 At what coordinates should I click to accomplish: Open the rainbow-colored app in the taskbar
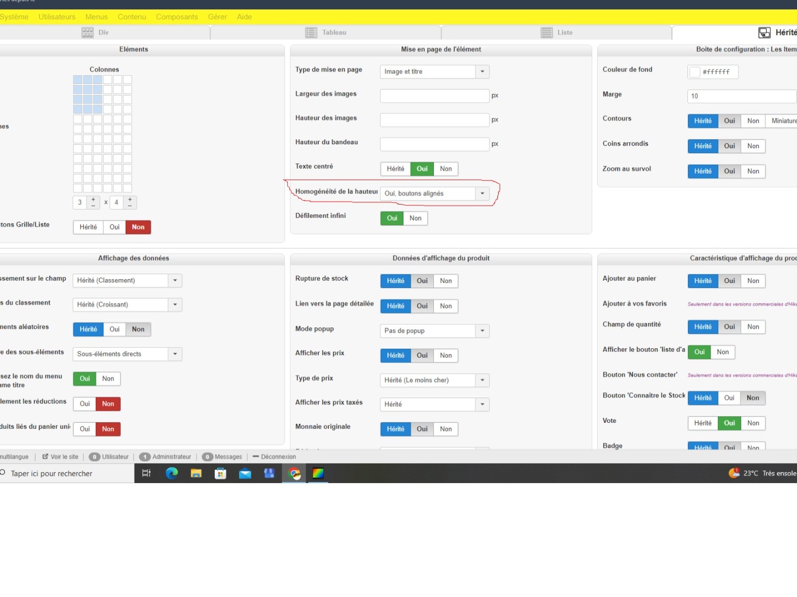[318, 473]
